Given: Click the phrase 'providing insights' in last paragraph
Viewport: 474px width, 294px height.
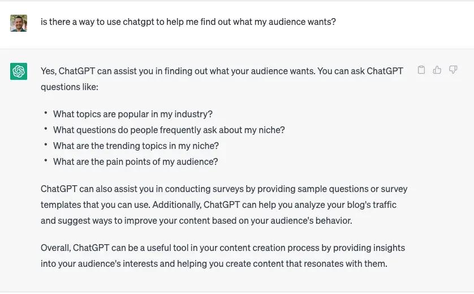Looking at the screenshot, I should (x=369, y=248).
